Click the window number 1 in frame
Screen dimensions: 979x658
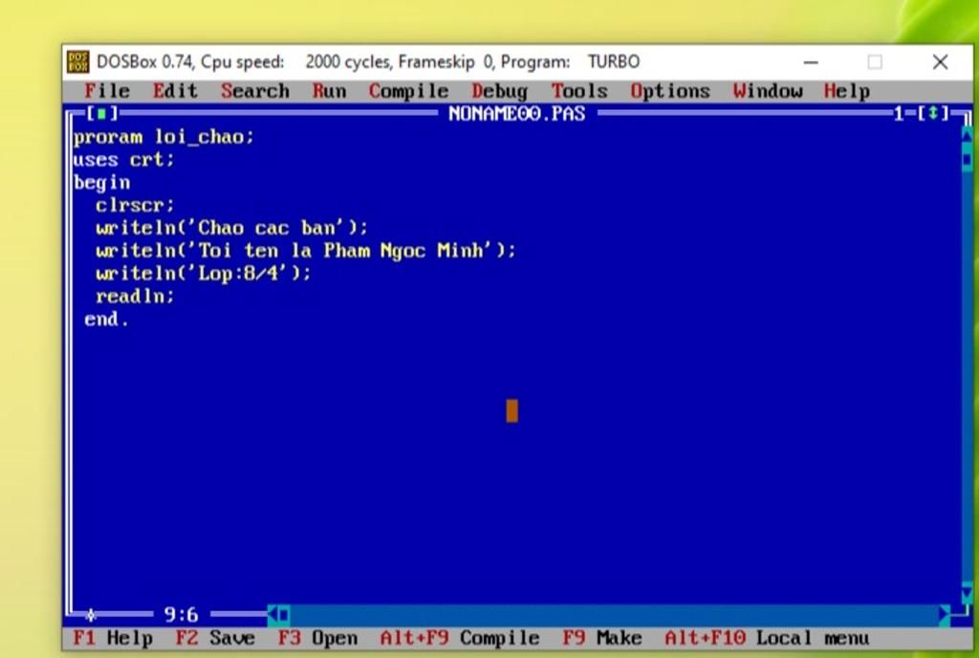click(899, 114)
